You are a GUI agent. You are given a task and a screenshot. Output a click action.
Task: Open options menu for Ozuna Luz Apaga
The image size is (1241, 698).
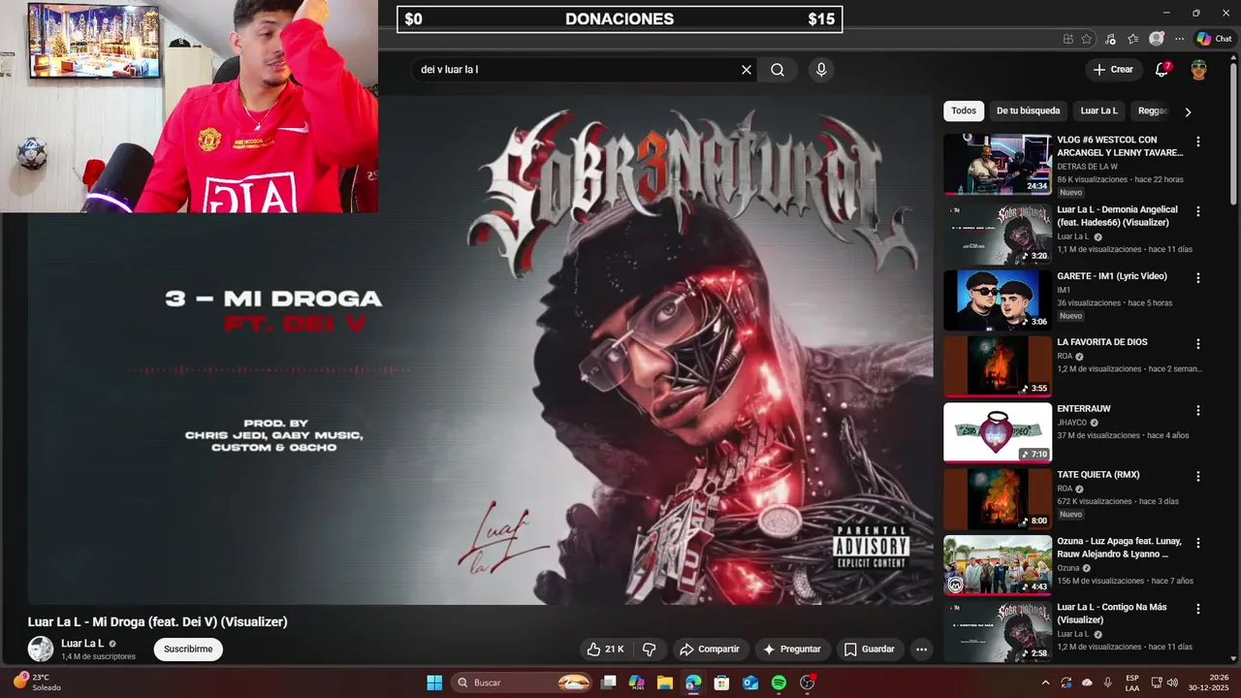click(1198, 544)
